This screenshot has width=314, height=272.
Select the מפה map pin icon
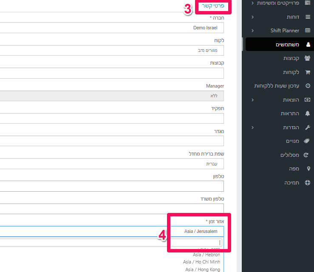[308, 169]
